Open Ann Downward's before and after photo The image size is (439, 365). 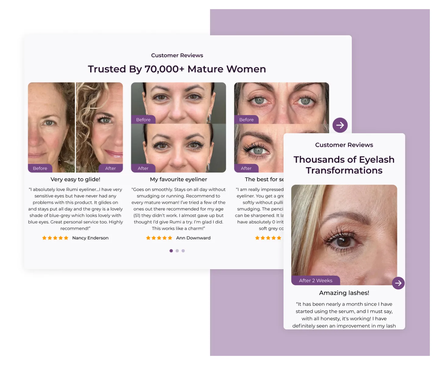pos(178,127)
